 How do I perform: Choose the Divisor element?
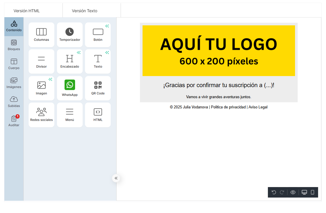pyautogui.click(x=41, y=61)
